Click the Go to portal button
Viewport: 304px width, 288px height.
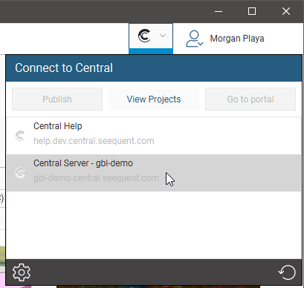(x=250, y=99)
